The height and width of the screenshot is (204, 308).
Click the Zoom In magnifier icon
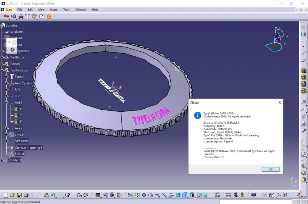coord(158,195)
